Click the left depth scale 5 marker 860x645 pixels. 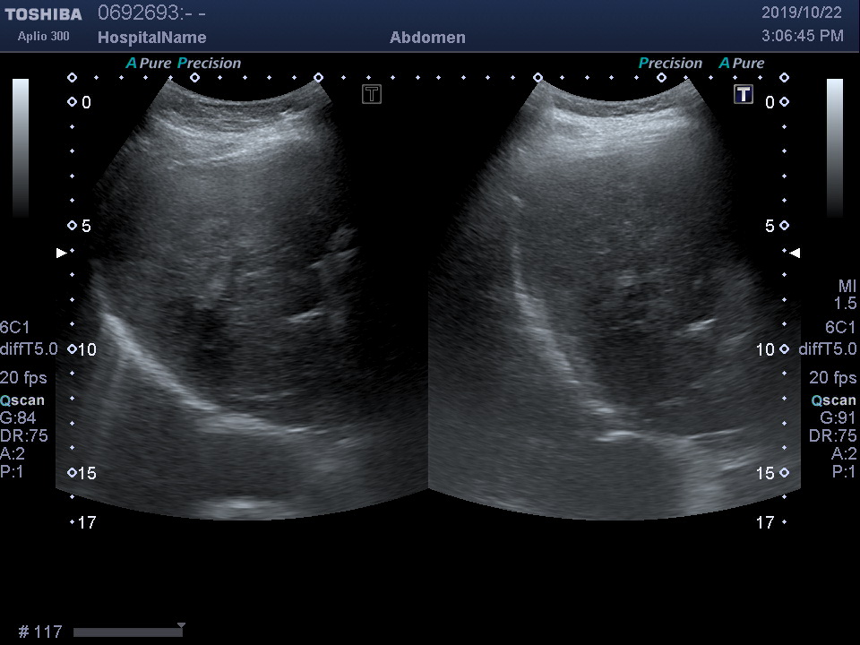click(80, 226)
